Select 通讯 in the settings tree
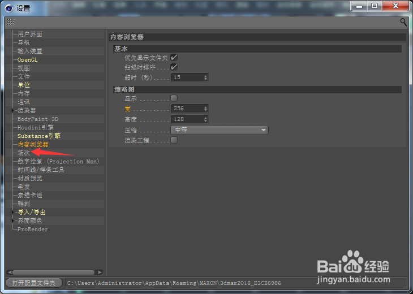This screenshot has width=413, height=294. (24, 102)
